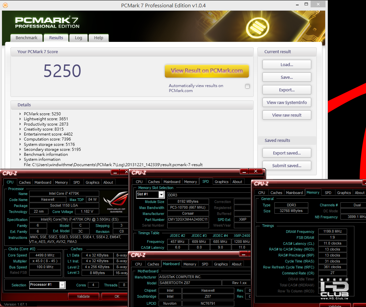Image resolution: width=366 pixels, height=307 pixels.
Task: Select CPU tab in CPU-Z SPD window
Action: tap(139, 182)
